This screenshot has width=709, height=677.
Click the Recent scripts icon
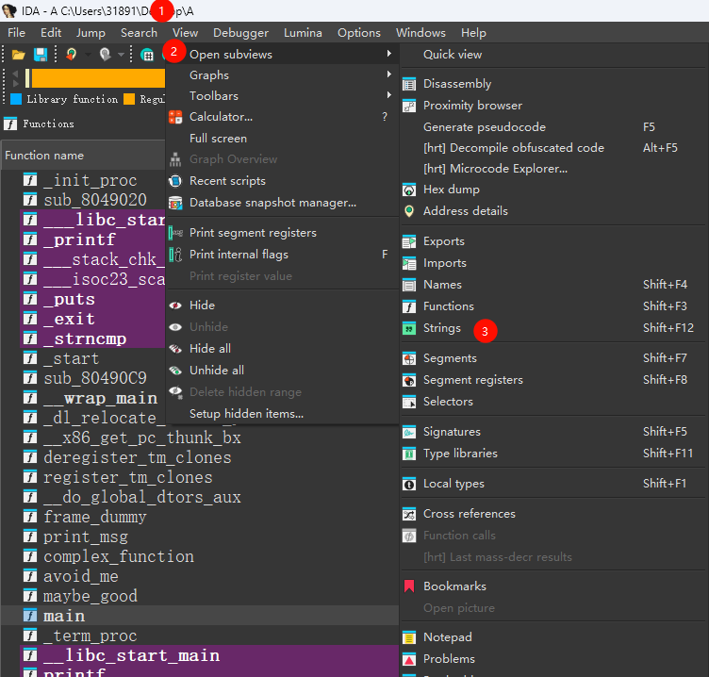pyautogui.click(x=175, y=181)
